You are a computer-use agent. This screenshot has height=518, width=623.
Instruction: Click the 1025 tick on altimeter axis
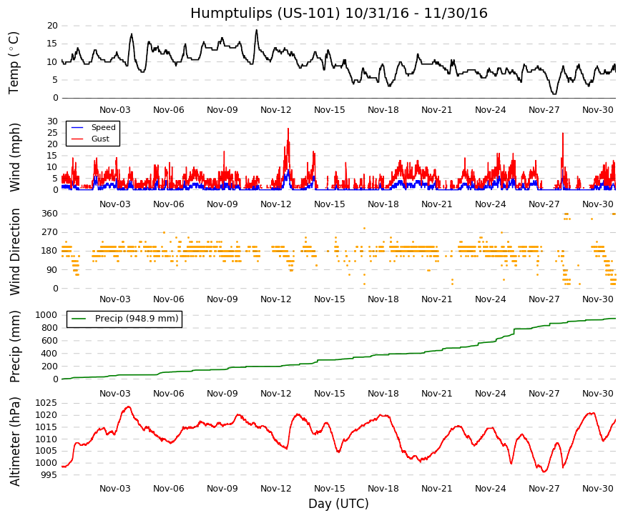click(46, 403)
